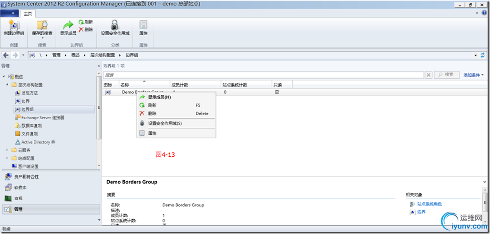This screenshot has height=234, width=490.
Task: Expand the Cloud Services (云服务) node
Action: pyautogui.click(x=7, y=150)
